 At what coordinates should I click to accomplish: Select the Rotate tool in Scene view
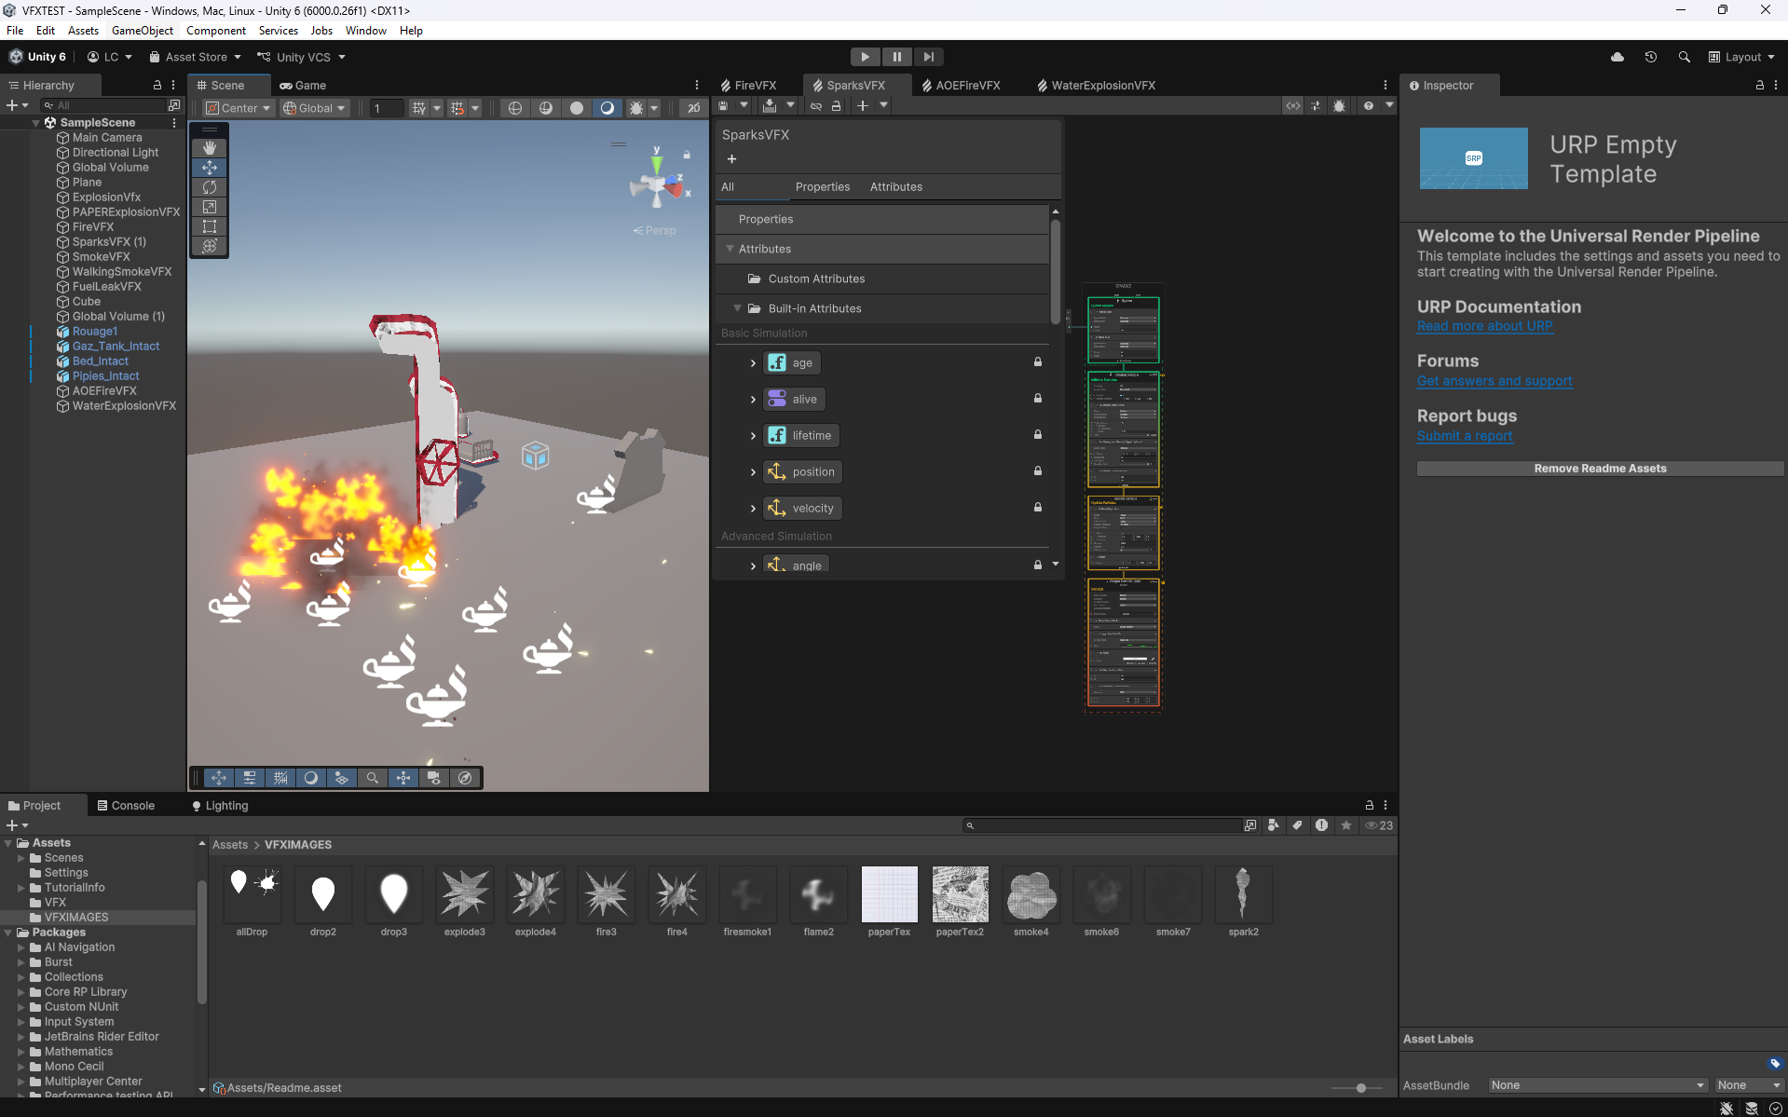pos(210,187)
